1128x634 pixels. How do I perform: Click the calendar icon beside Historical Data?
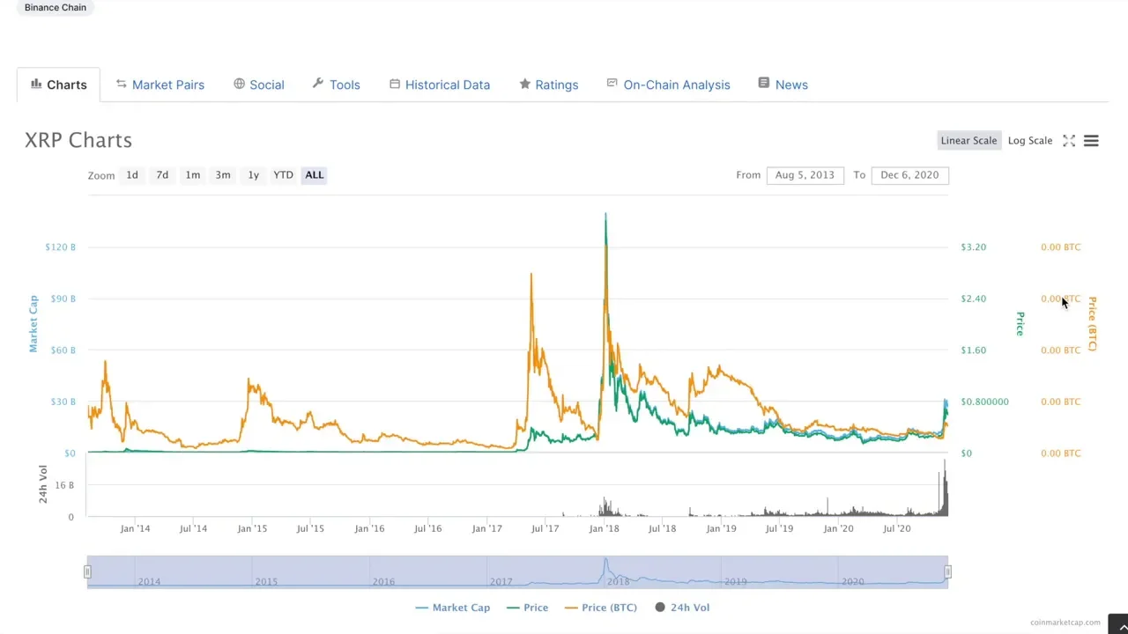coord(395,84)
